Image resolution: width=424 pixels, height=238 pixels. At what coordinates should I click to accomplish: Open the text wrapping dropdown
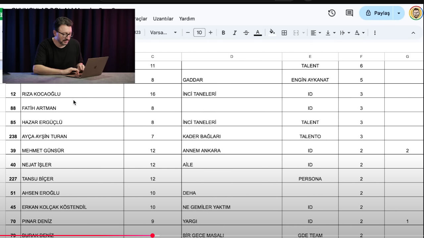345,33
